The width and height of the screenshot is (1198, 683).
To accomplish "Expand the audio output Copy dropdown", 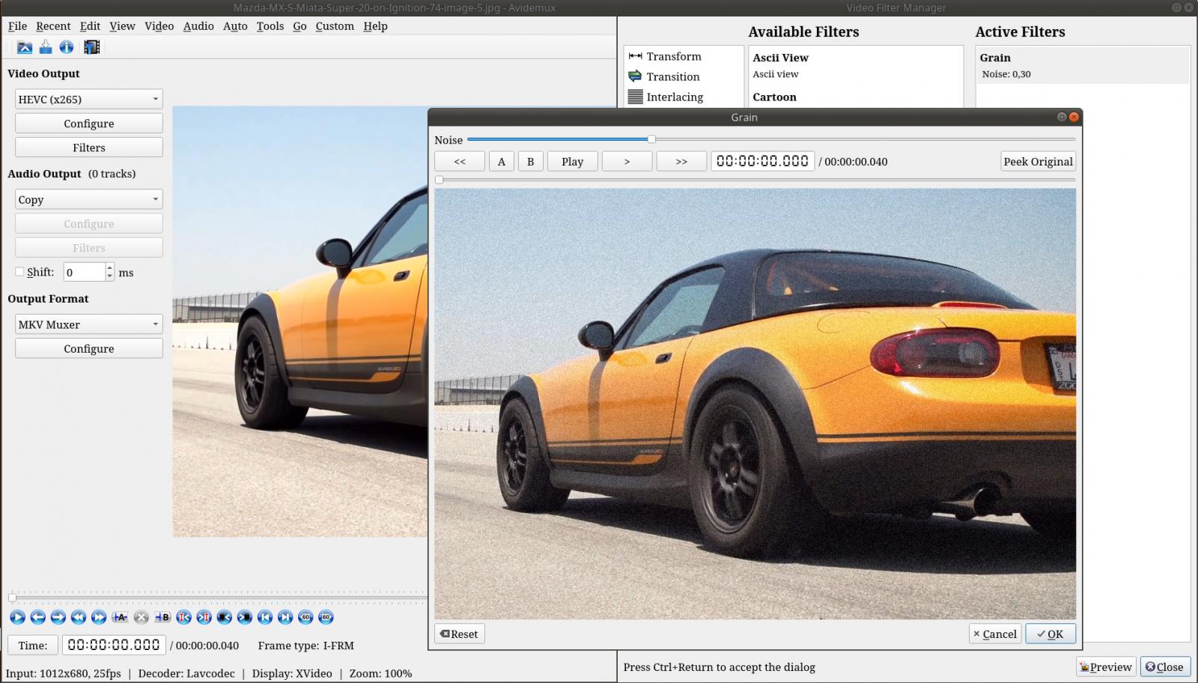I will pos(88,199).
